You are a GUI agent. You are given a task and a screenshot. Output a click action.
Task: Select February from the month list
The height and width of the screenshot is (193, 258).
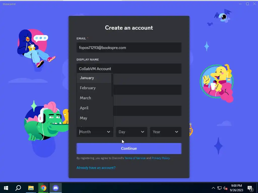(94, 88)
